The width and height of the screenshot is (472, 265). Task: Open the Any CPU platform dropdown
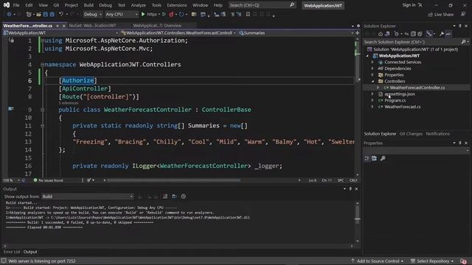(x=121, y=15)
